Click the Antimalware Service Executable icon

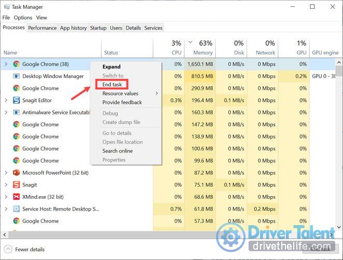click(16, 112)
